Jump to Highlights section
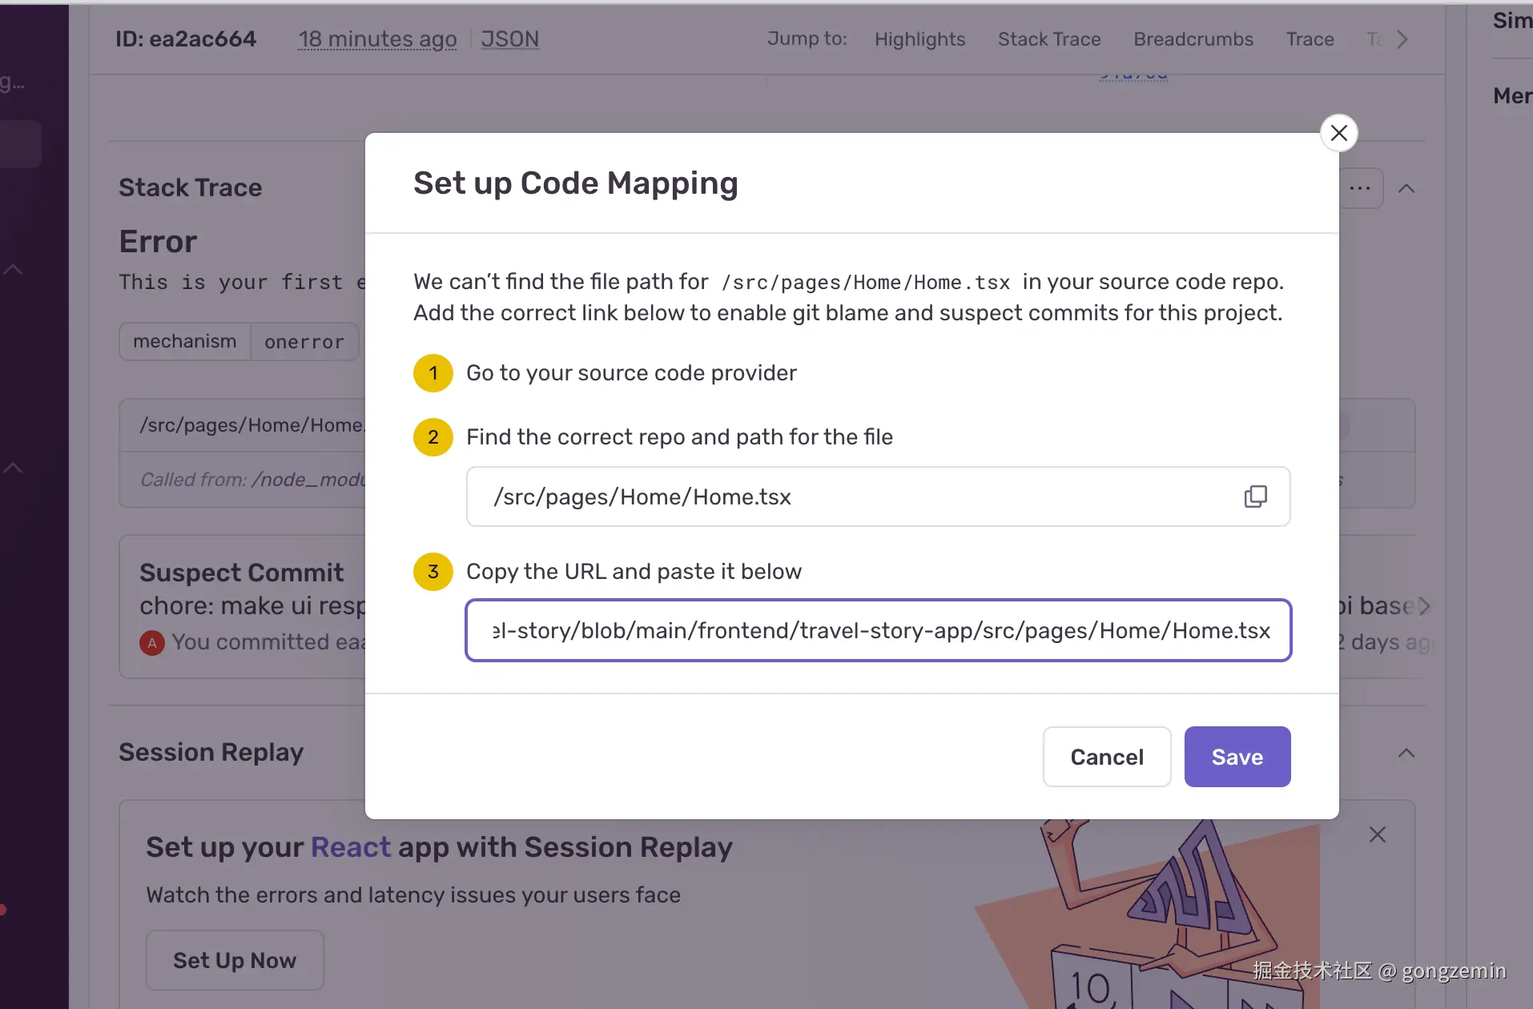Screen dimensions: 1533x1009 tap(919, 38)
